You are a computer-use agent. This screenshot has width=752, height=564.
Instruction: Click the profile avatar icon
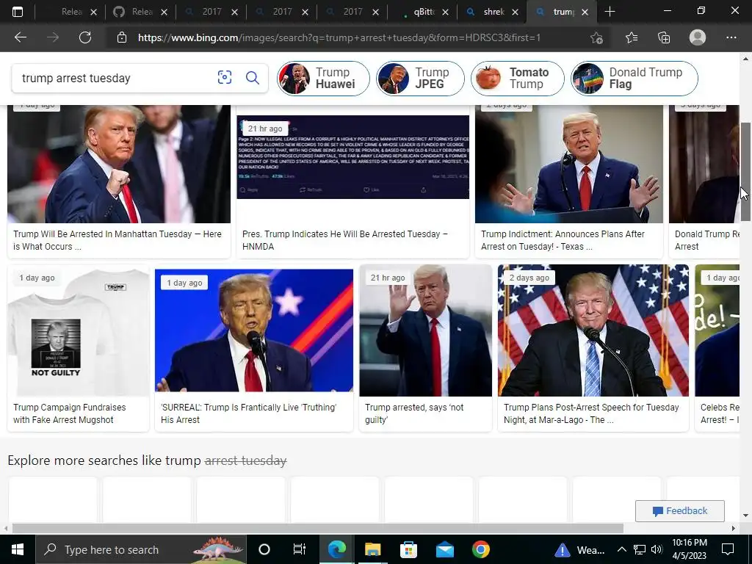[698, 37]
